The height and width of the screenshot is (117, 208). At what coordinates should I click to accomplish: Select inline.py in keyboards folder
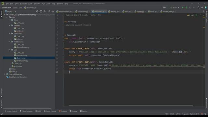[x=19, y=39]
